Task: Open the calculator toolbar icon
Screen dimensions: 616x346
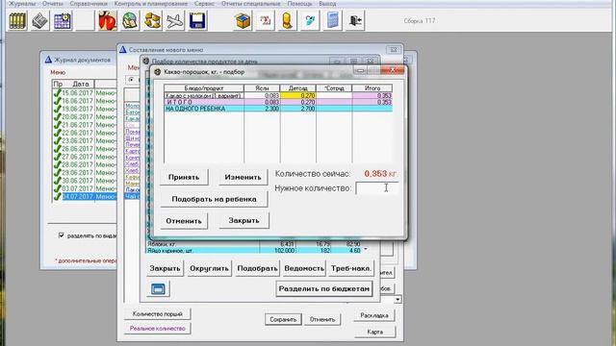Action: click(332, 20)
